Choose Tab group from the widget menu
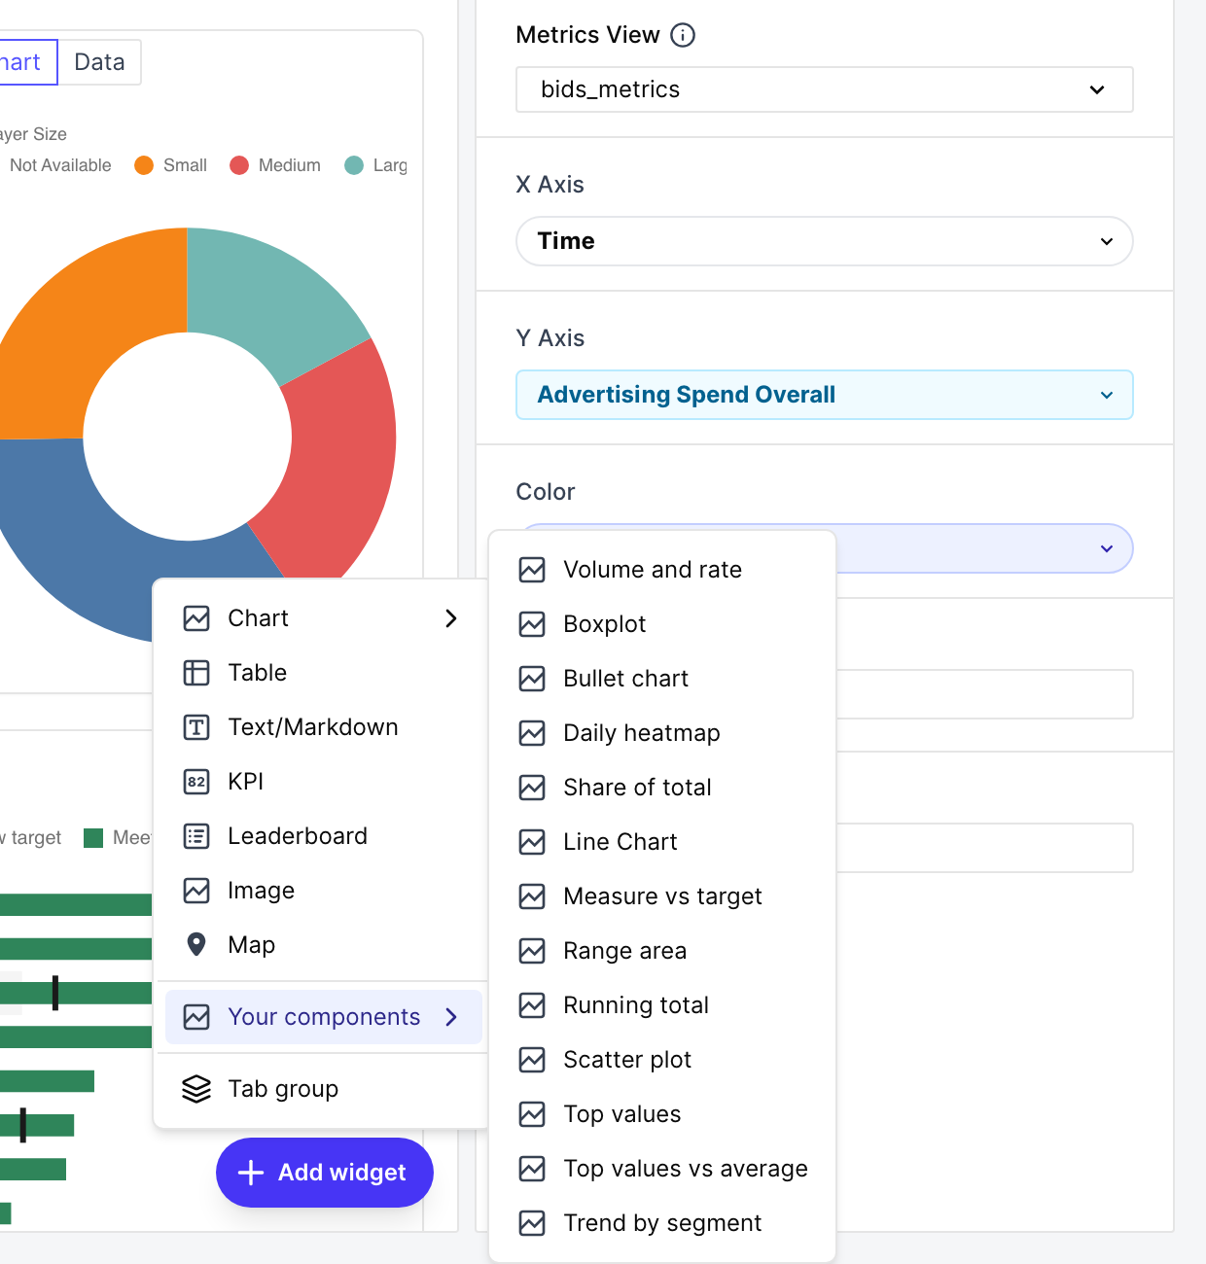The height and width of the screenshot is (1264, 1206). 321,1089
